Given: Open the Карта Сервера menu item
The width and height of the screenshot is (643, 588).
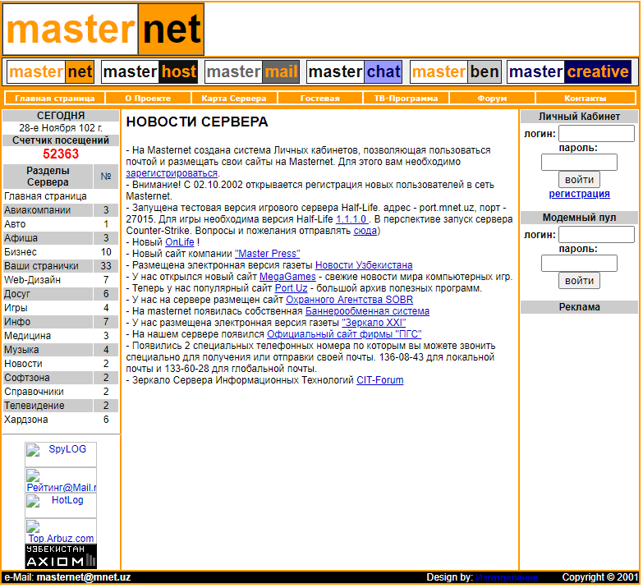Looking at the screenshot, I should click(x=234, y=99).
